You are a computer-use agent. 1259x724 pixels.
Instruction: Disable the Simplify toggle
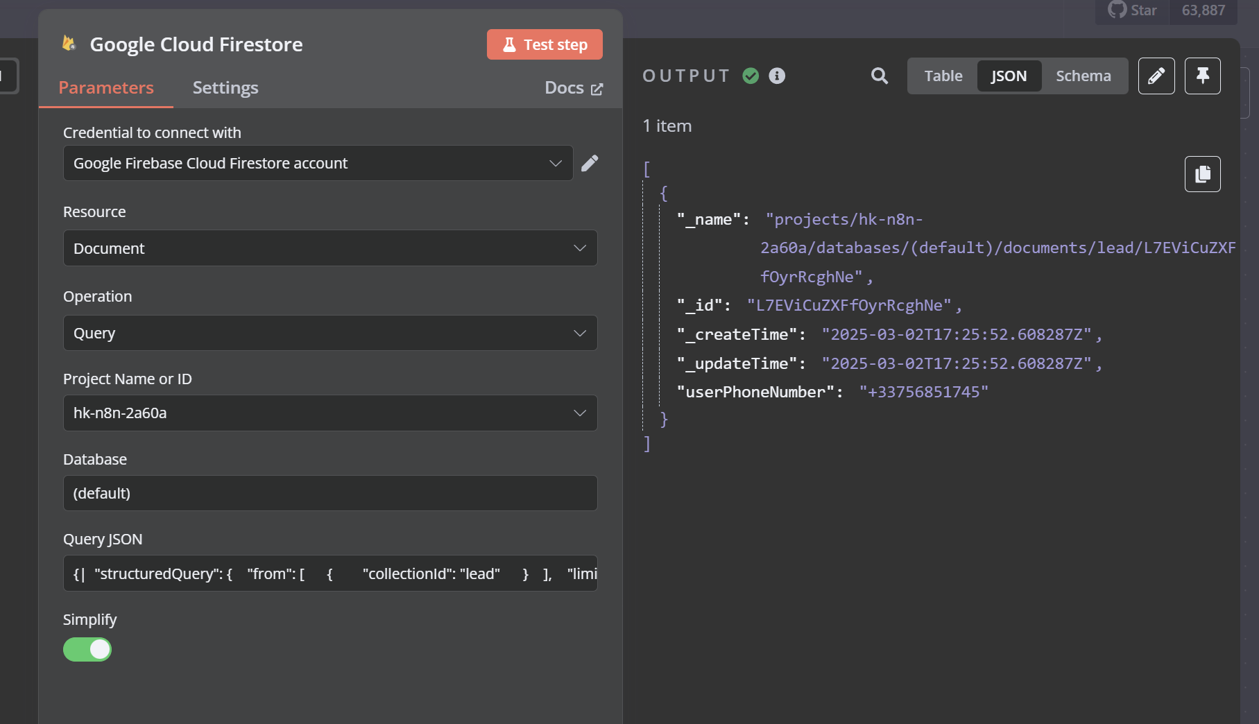tap(87, 650)
